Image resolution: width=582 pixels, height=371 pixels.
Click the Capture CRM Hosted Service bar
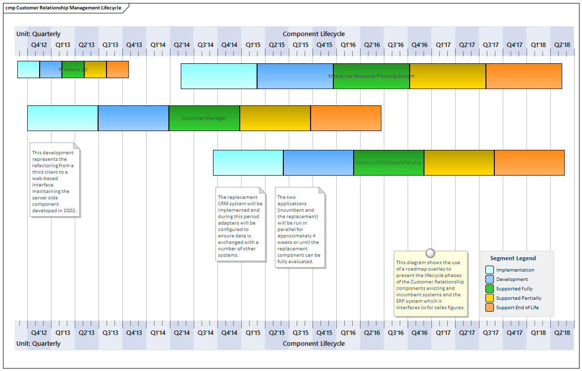(x=388, y=162)
